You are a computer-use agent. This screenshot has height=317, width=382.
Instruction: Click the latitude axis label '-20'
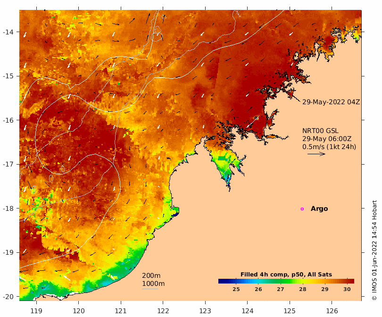pyautogui.click(x=8, y=297)
